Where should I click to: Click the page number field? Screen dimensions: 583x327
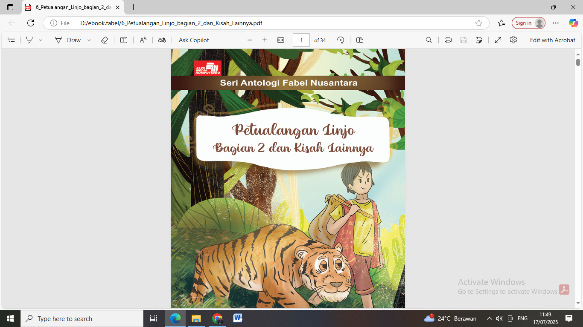(x=301, y=40)
